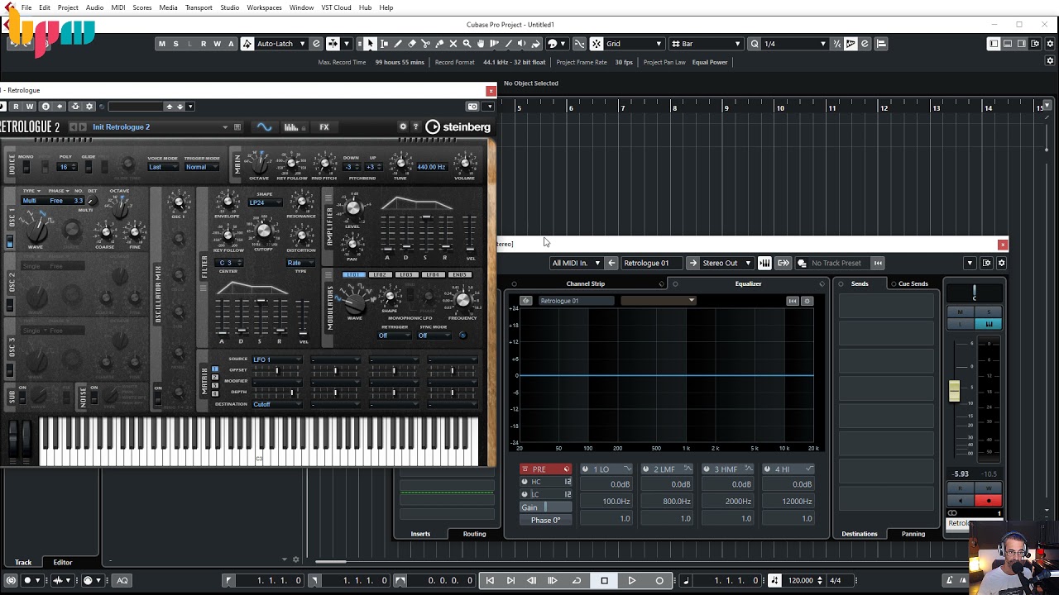Click channel volume fader handle
The height and width of the screenshot is (595, 1059).
click(954, 391)
